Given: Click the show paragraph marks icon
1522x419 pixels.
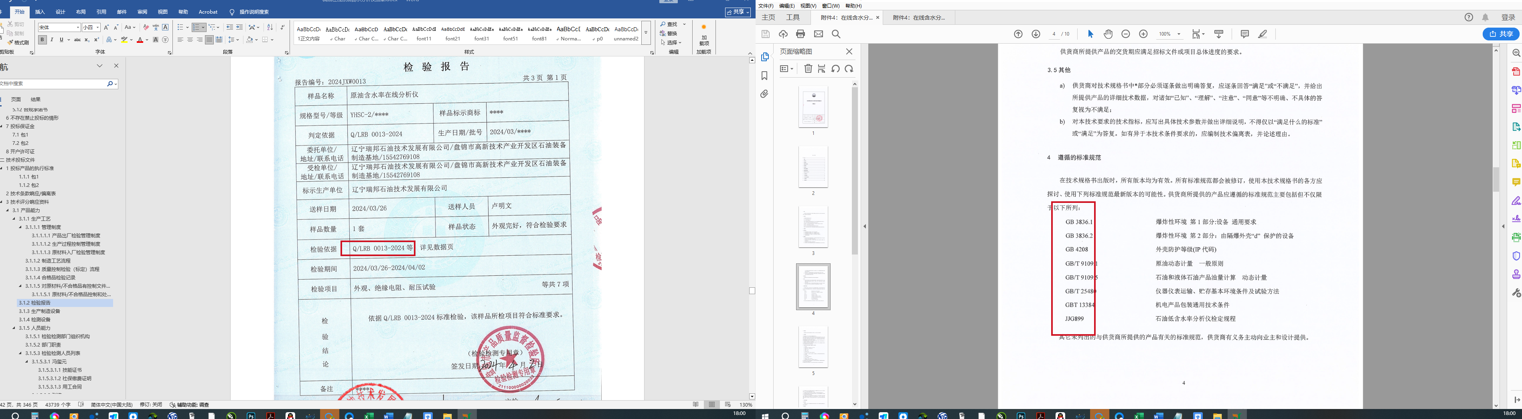Looking at the screenshot, I should tap(282, 27).
